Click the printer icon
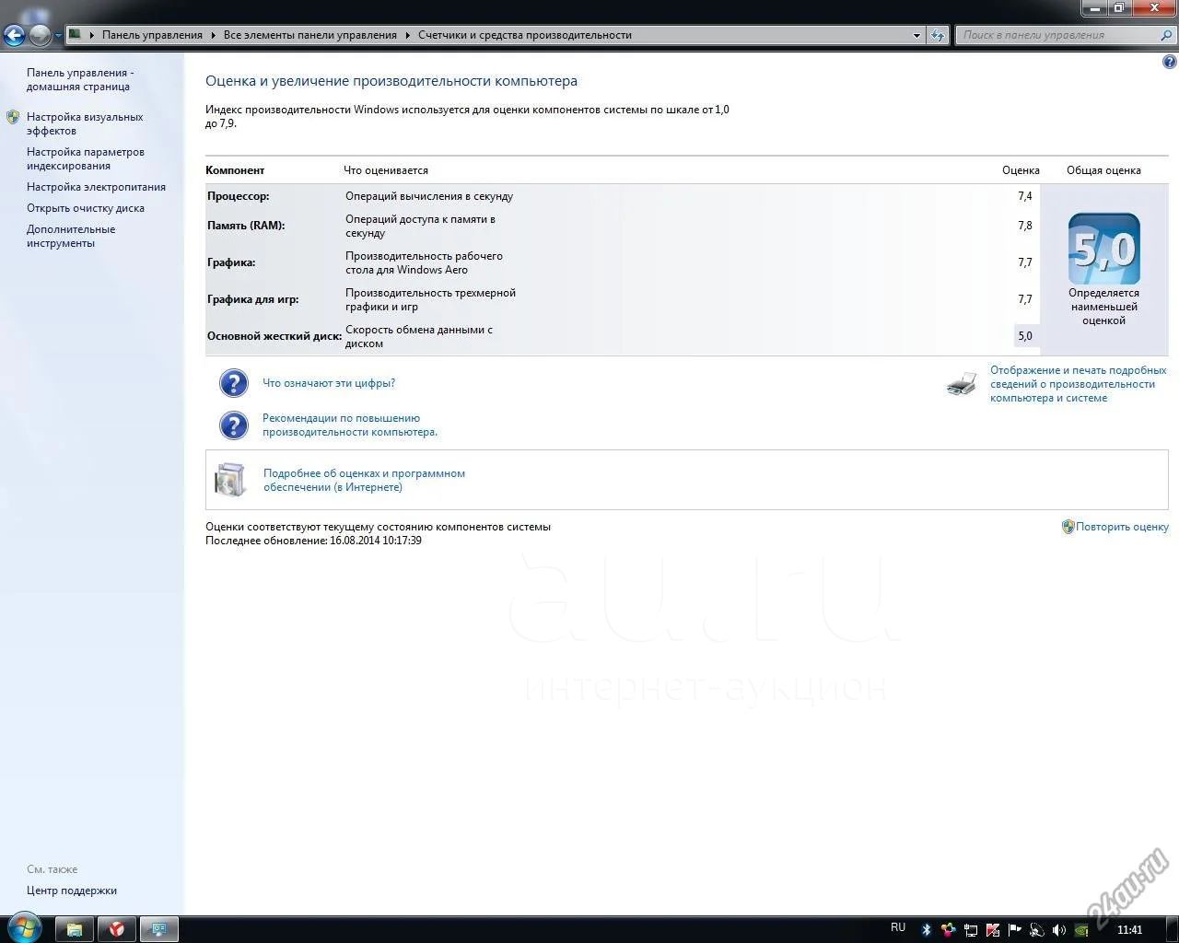 (961, 383)
